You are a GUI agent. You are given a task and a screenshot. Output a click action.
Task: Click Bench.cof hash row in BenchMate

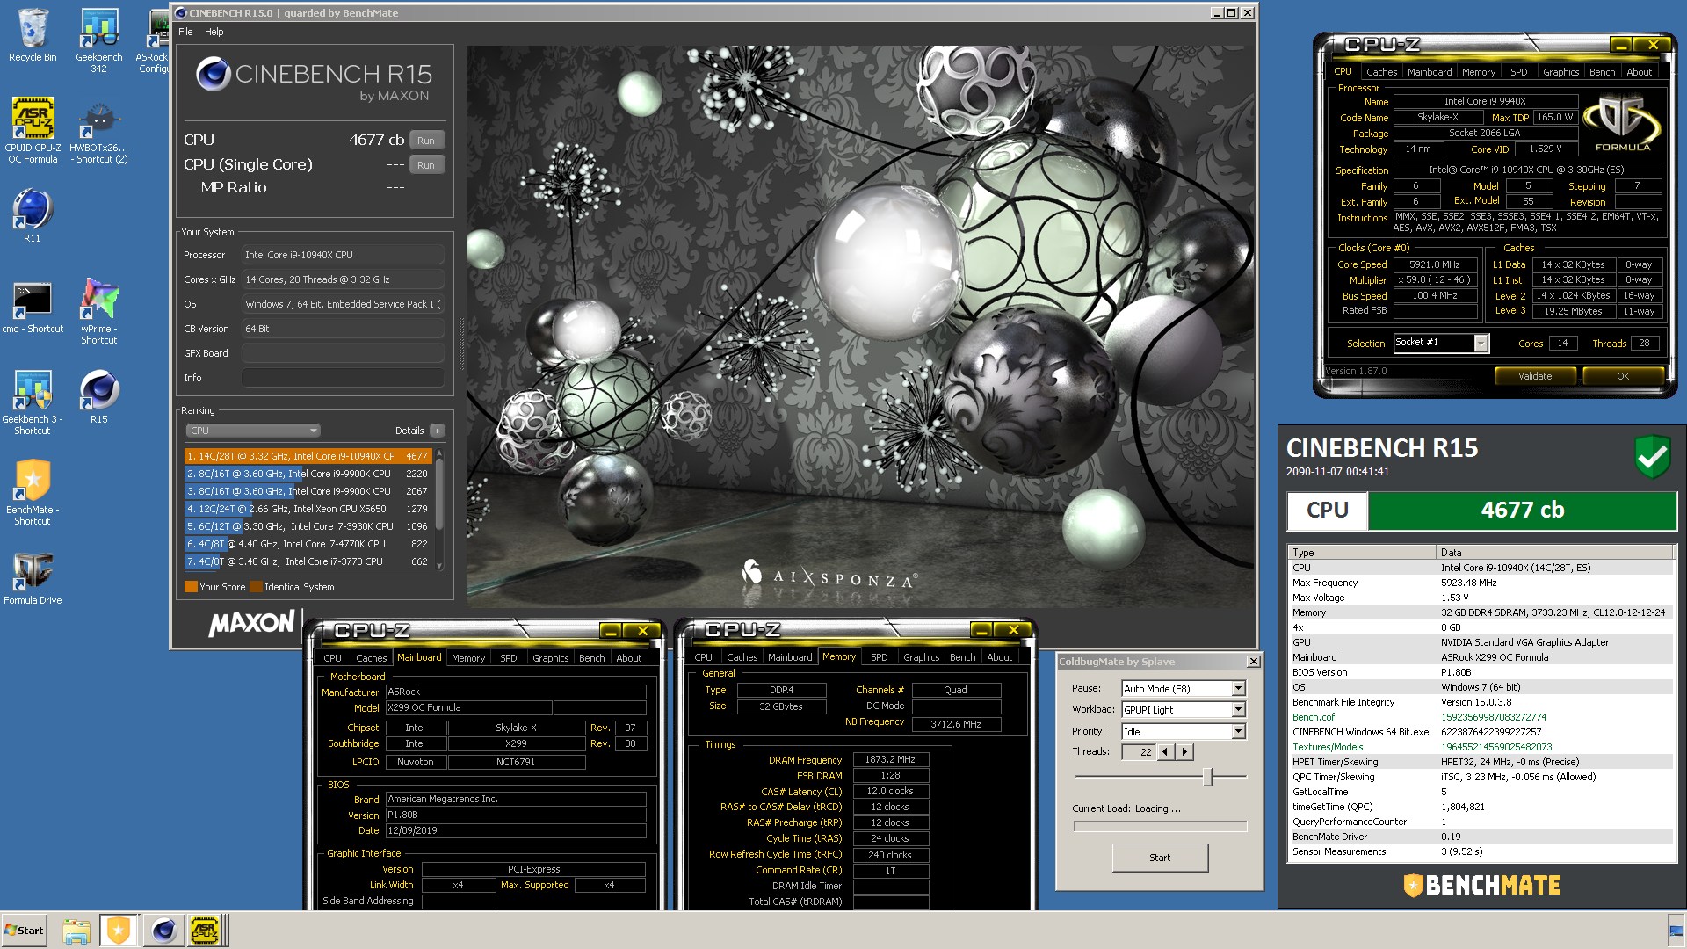1481,717
